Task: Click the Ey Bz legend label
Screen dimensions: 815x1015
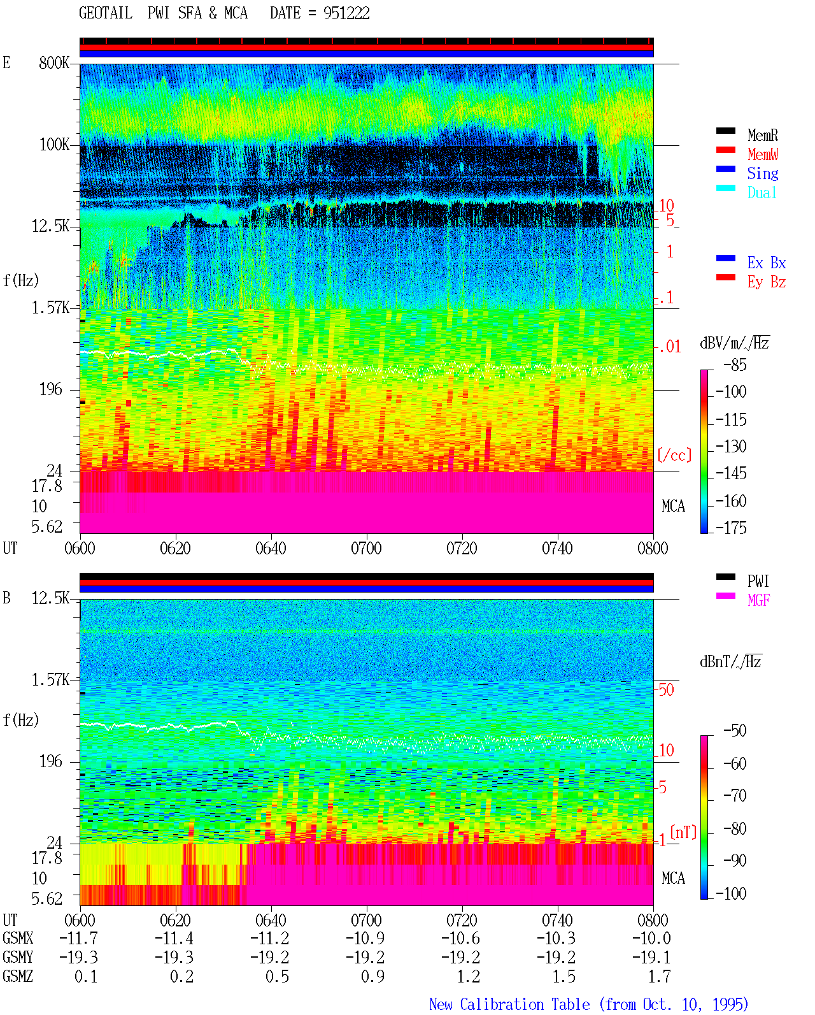Action: (x=767, y=282)
